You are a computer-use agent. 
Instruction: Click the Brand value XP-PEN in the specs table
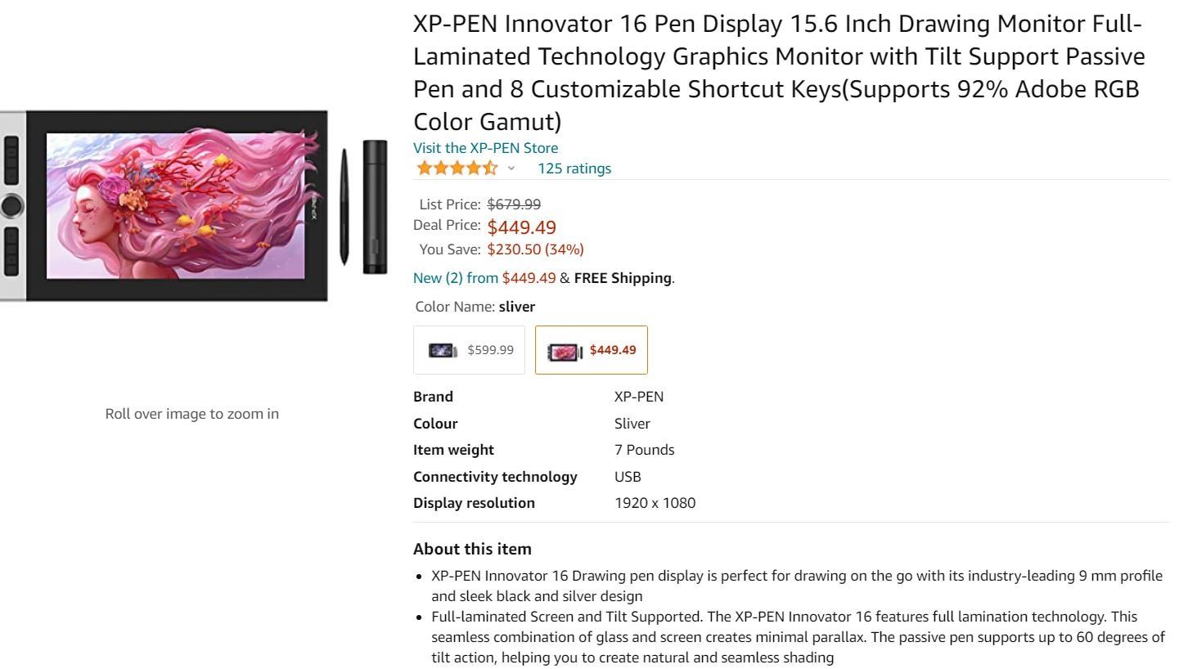638,397
